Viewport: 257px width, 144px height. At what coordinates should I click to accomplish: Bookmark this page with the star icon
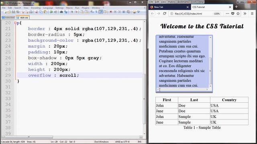coord(238,14)
